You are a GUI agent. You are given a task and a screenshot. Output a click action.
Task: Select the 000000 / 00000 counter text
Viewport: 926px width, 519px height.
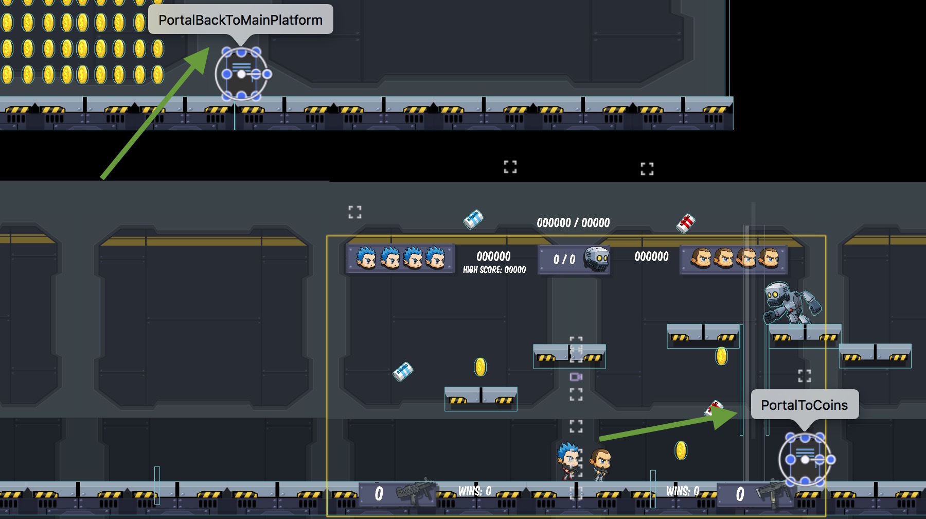click(x=573, y=223)
